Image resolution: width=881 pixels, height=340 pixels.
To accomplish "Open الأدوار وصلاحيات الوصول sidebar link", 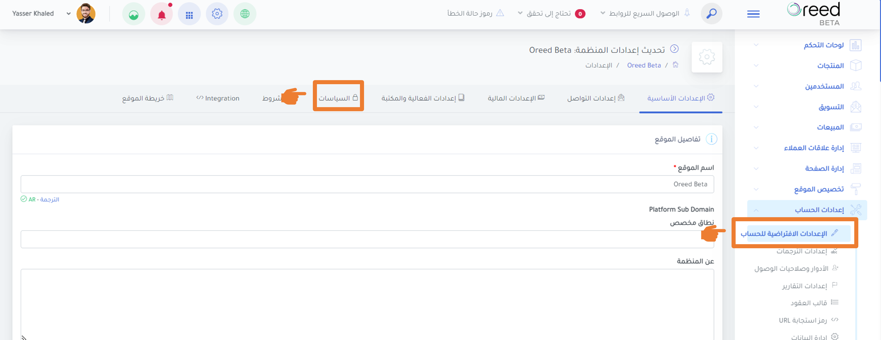I will 796,268.
